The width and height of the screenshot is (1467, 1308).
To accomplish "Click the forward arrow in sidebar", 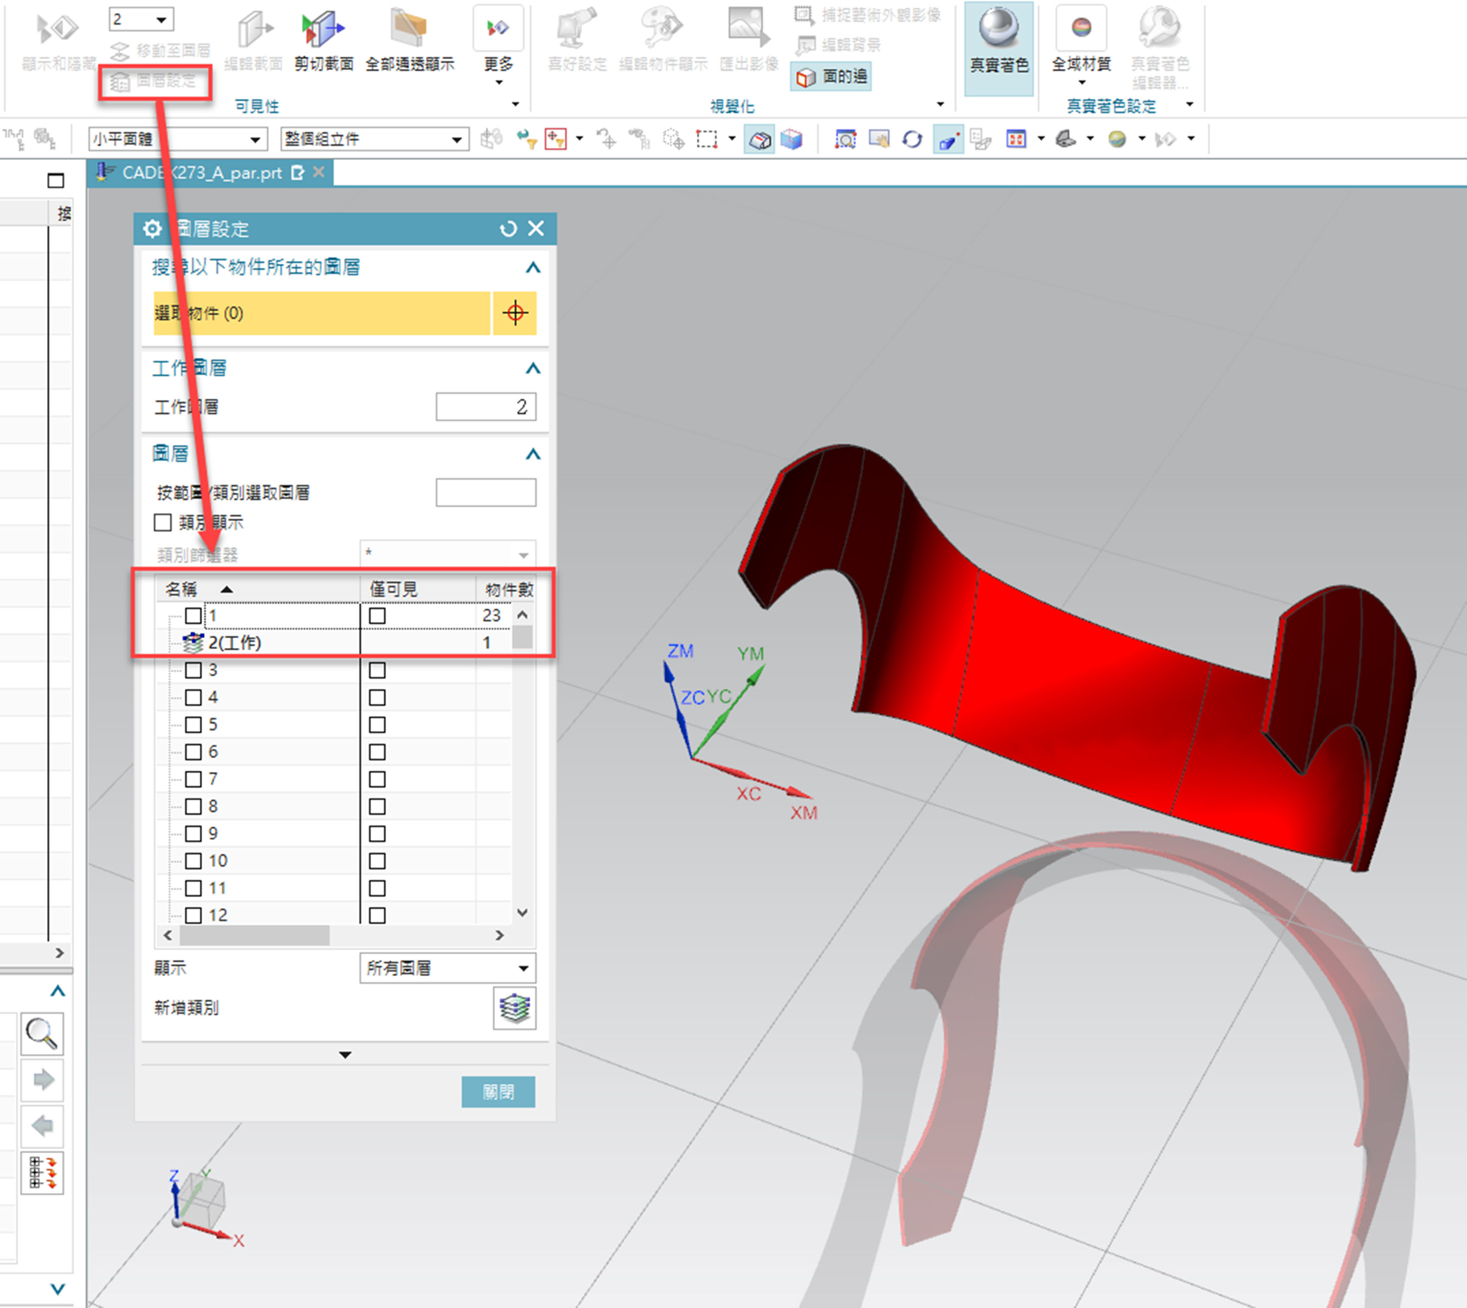I will pyautogui.click(x=42, y=1080).
